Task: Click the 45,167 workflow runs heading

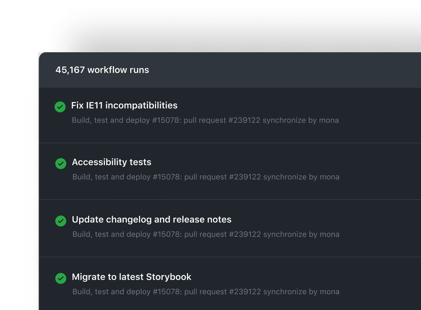Action: click(102, 70)
